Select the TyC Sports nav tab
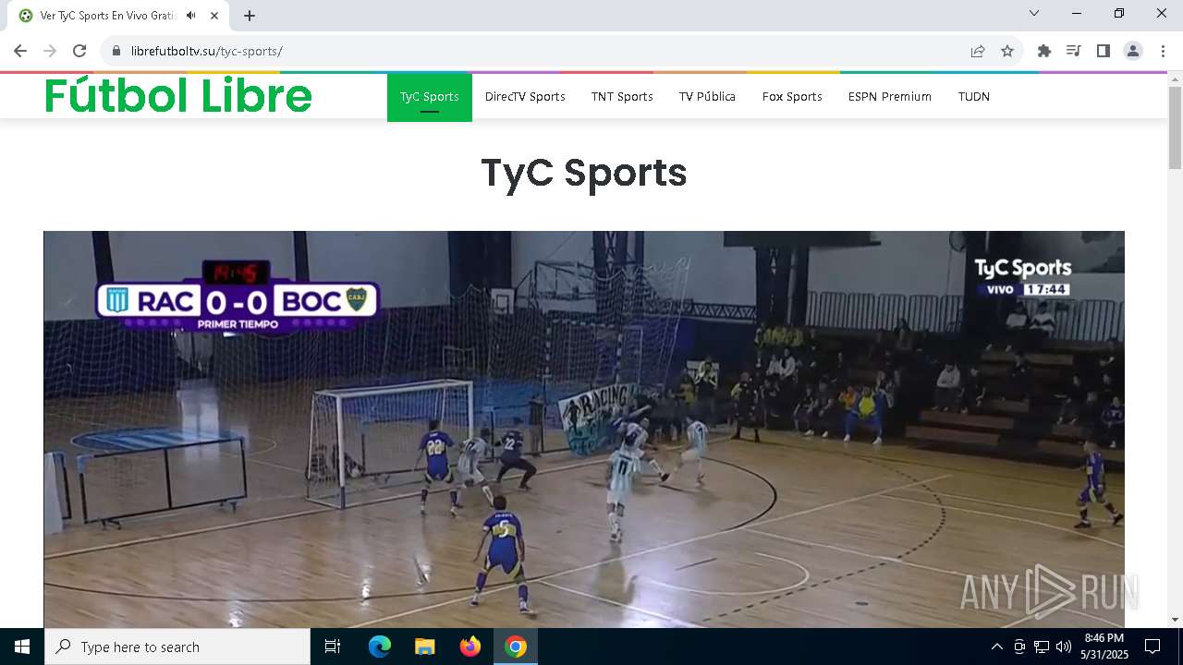The height and width of the screenshot is (665, 1183). coord(430,97)
